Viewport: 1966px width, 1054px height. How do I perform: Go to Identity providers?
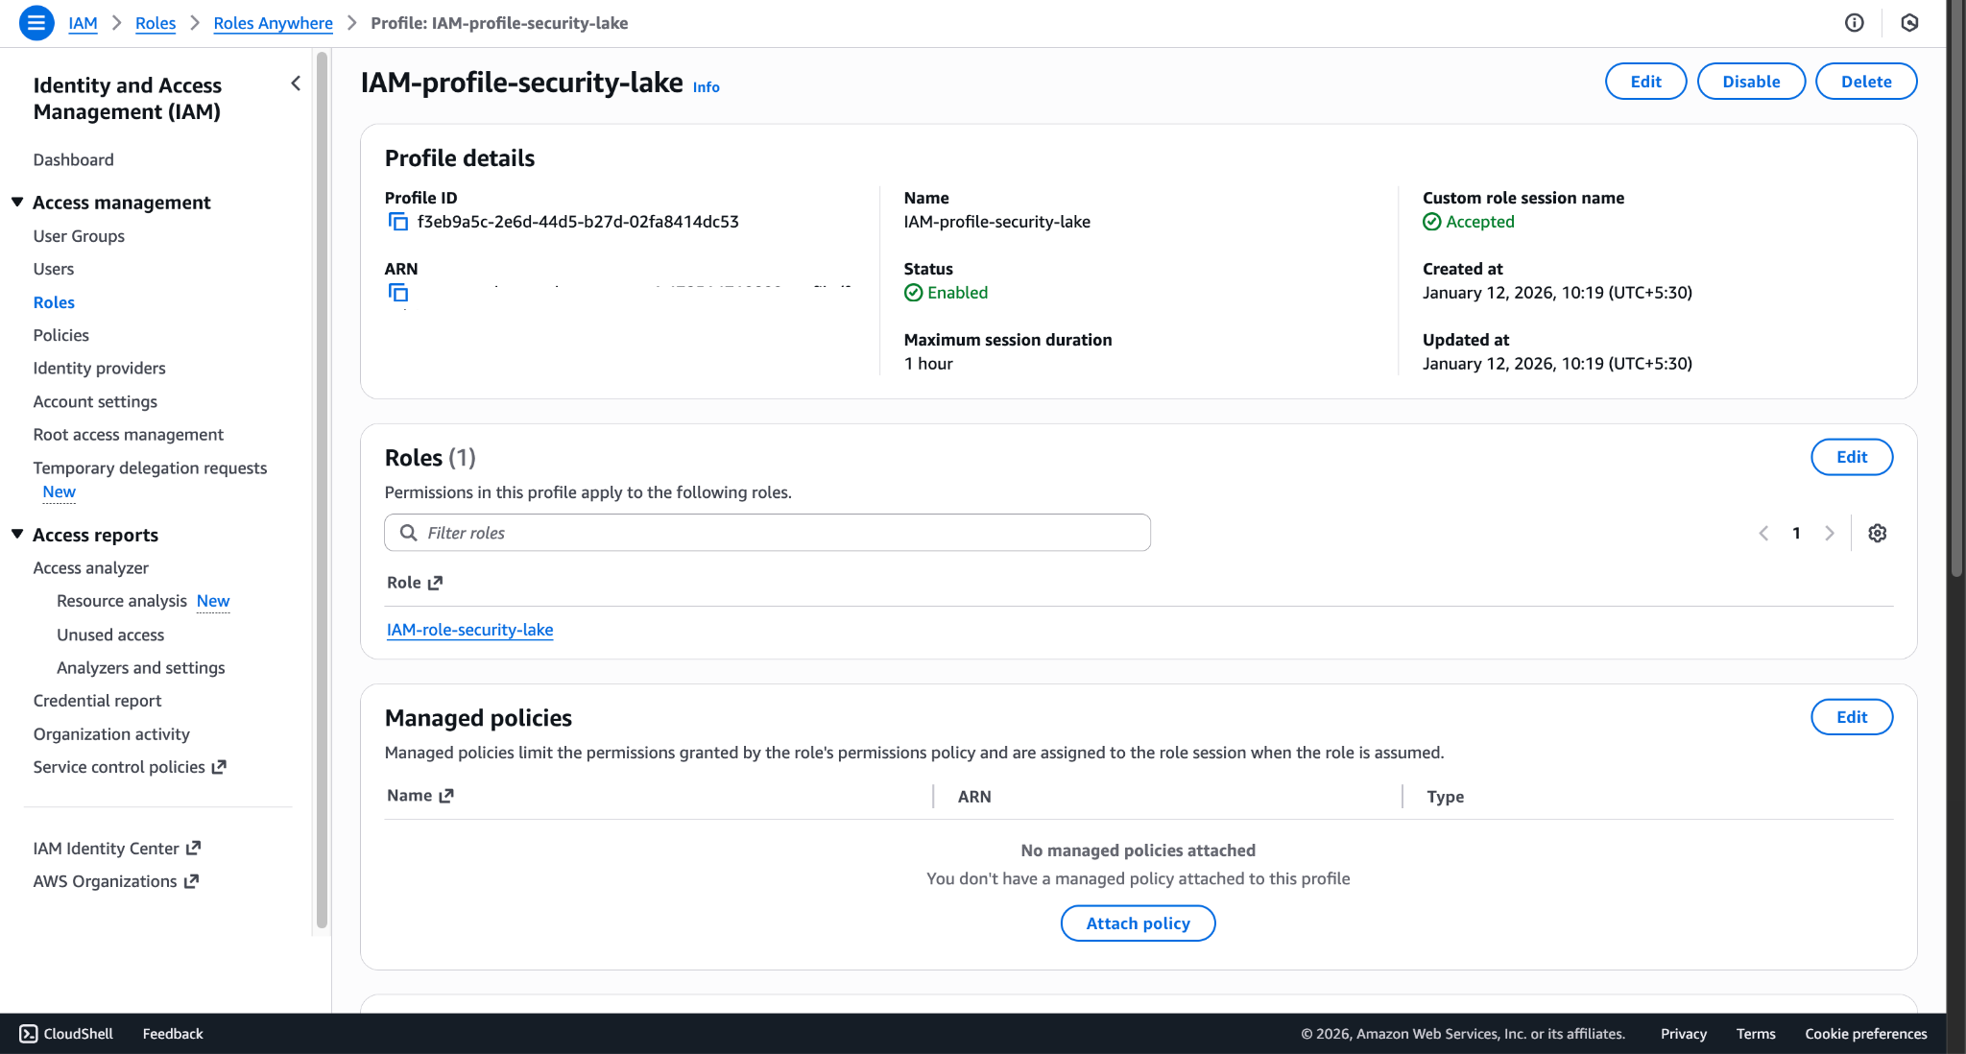pos(99,368)
